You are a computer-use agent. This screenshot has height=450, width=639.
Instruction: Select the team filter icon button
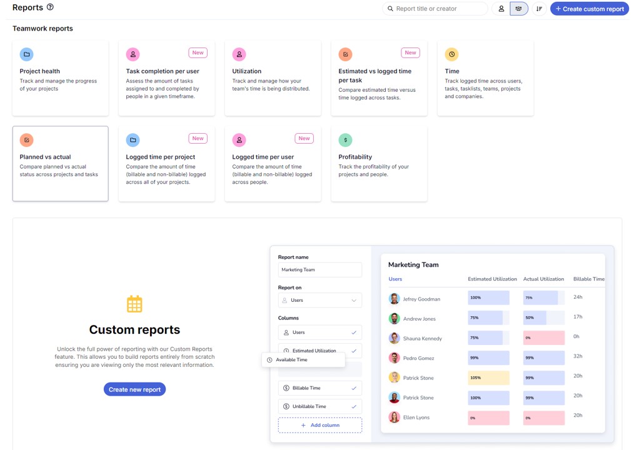tap(519, 9)
